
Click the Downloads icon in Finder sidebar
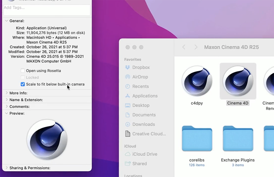click(x=128, y=124)
